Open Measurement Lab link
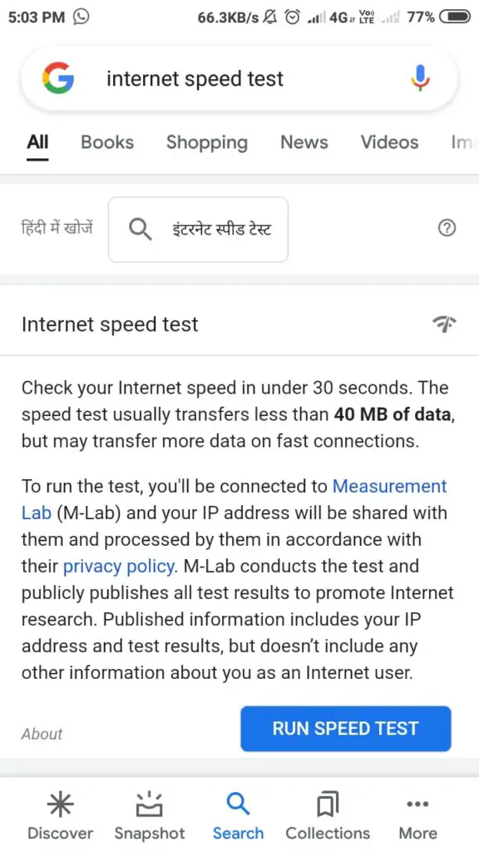 234,499
